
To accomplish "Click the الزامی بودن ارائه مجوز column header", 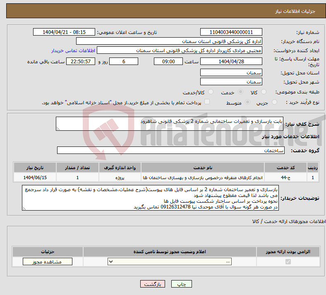I will point(288,252).
